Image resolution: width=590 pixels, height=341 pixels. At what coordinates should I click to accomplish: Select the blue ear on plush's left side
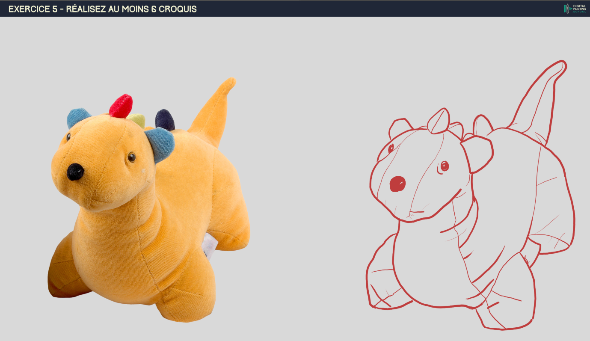click(77, 117)
